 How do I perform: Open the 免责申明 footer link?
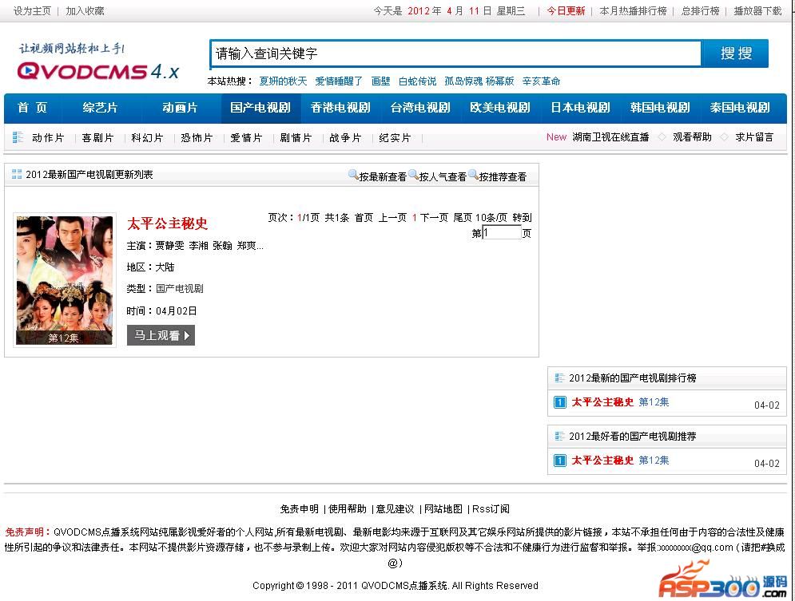299,509
